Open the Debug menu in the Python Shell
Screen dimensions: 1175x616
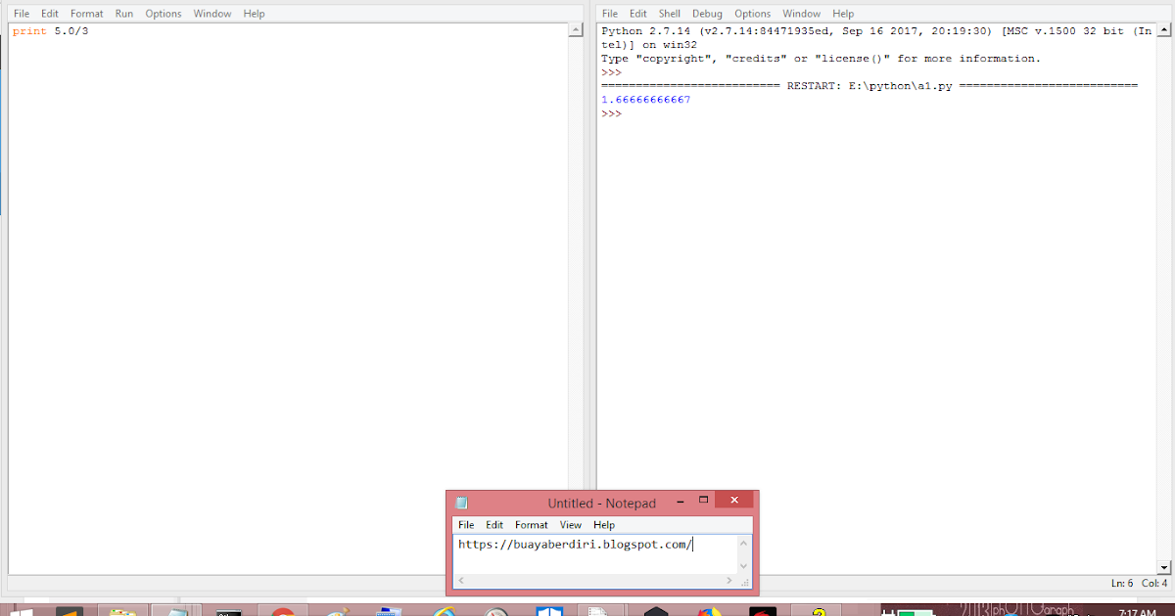707,13
